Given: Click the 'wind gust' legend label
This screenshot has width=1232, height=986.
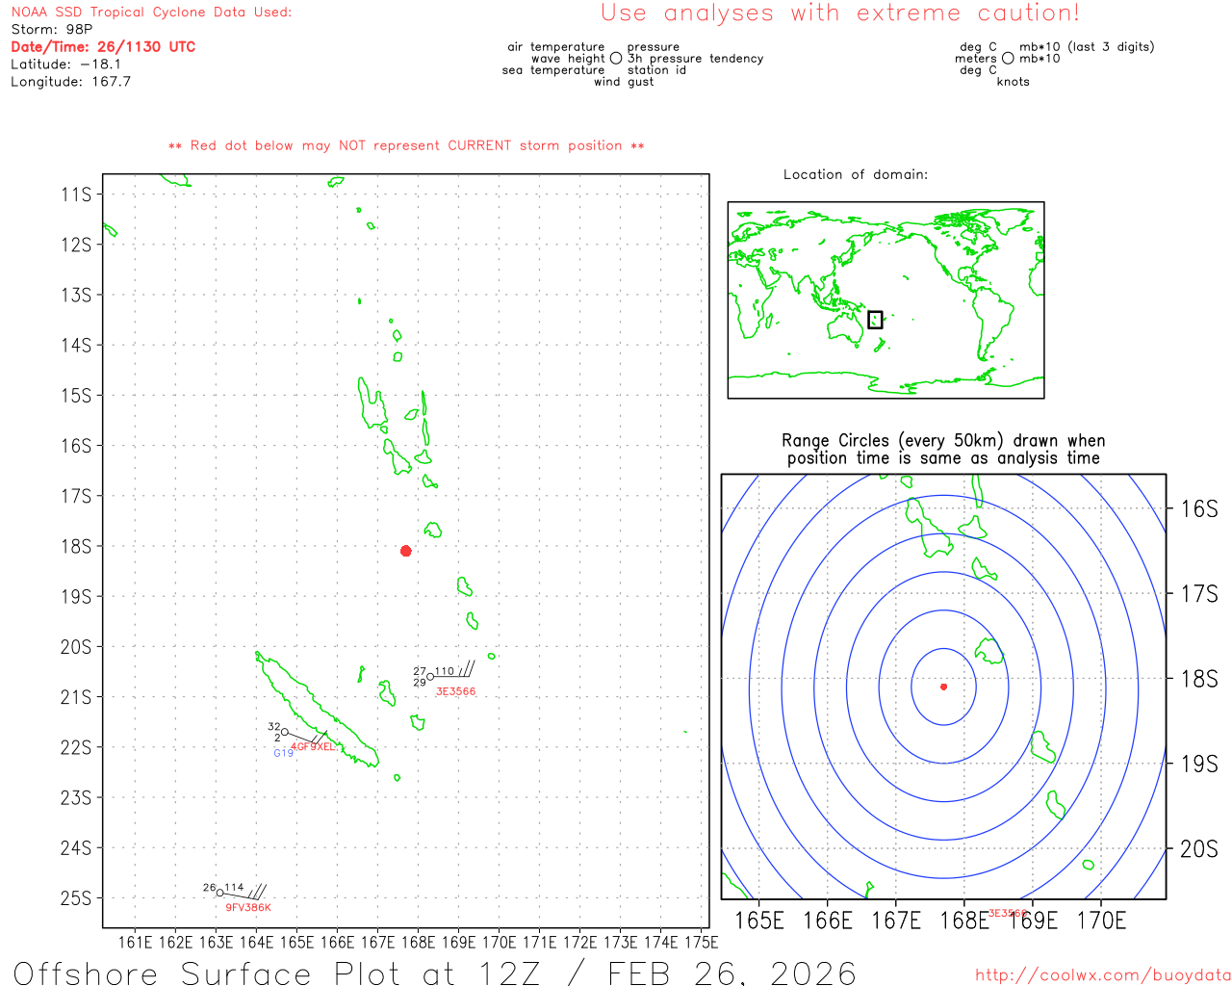Looking at the screenshot, I should point(623,81).
